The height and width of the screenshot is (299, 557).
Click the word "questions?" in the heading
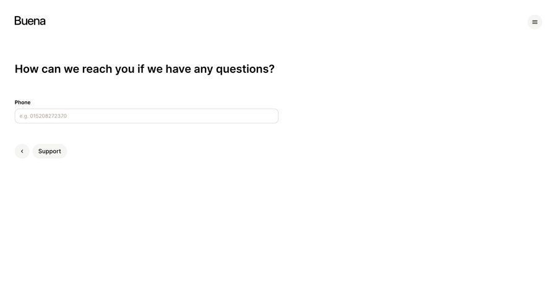pyautogui.click(x=245, y=69)
